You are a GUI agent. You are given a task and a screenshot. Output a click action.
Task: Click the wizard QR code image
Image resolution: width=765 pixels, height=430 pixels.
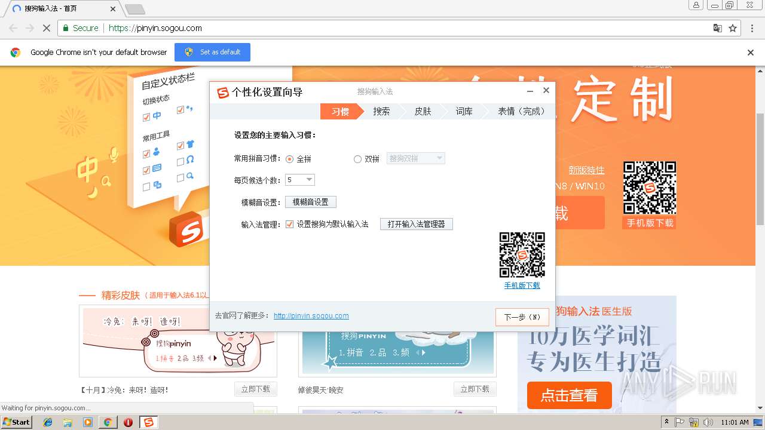(522, 255)
